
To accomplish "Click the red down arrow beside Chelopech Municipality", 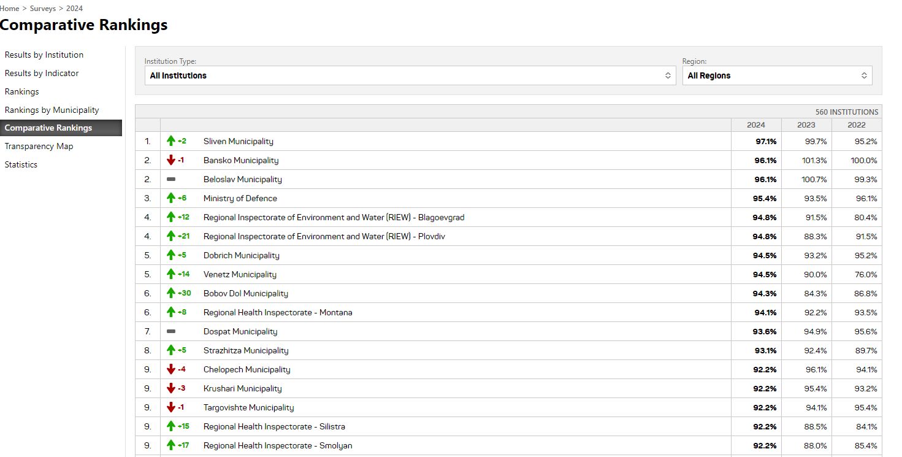I will pos(171,369).
